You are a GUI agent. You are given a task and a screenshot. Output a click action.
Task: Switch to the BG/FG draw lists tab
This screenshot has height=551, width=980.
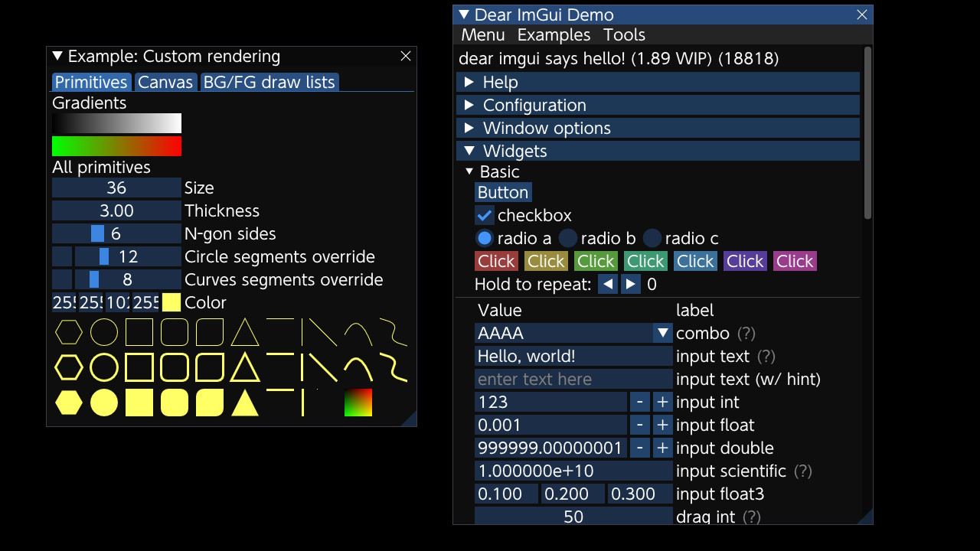(x=269, y=82)
